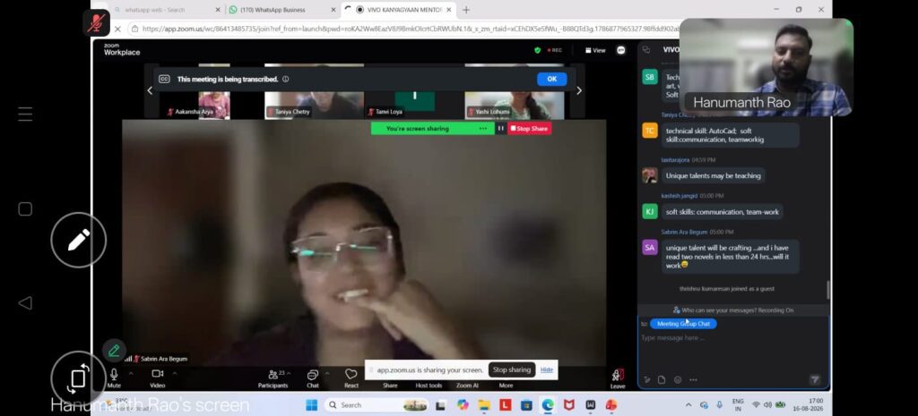This screenshot has height=416, width=918.
Task: Expand chat options arrow beside Chat
Action: pos(327,373)
